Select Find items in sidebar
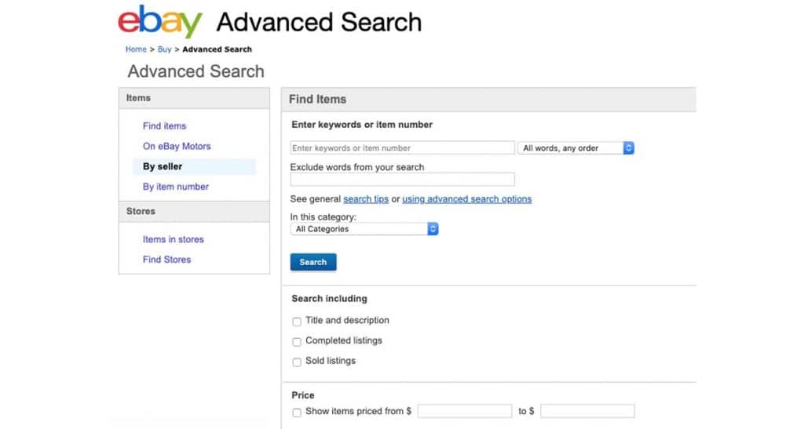 click(x=164, y=125)
